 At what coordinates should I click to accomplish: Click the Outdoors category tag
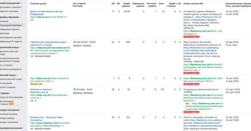pyautogui.click(x=77, y=46)
